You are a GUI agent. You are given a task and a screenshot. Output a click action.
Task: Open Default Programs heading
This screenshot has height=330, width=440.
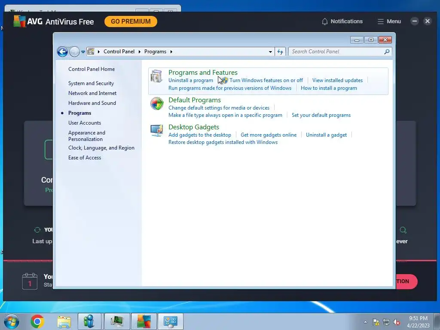click(195, 100)
